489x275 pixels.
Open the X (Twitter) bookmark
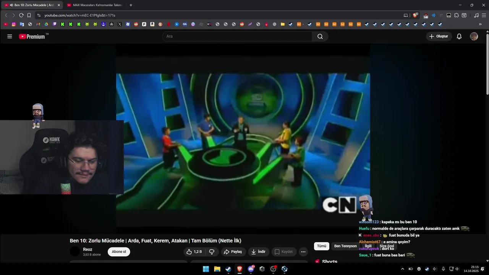[x=120, y=24]
